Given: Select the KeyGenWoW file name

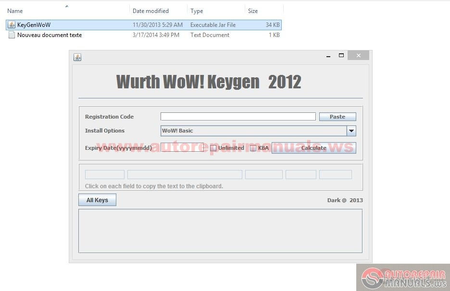Looking at the screenshot, I should (34, 25).
